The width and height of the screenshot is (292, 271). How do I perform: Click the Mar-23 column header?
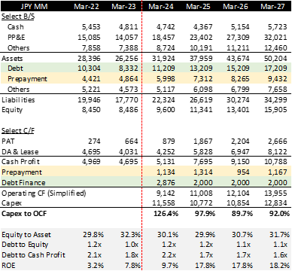(124, 6)
